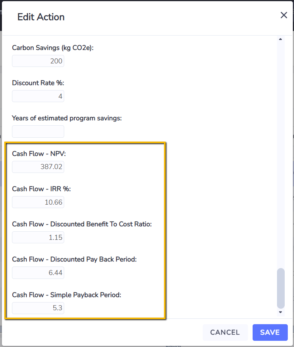
Task: Select the Discount Rate % field
Action: click(38, 96)
